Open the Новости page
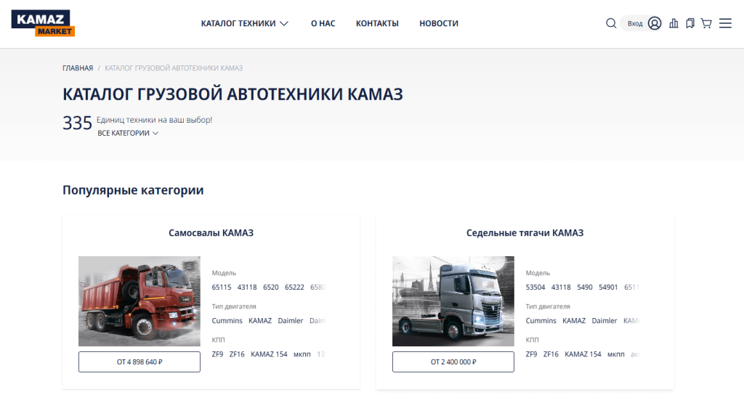 pyautogui.click(x=439, y=23)
